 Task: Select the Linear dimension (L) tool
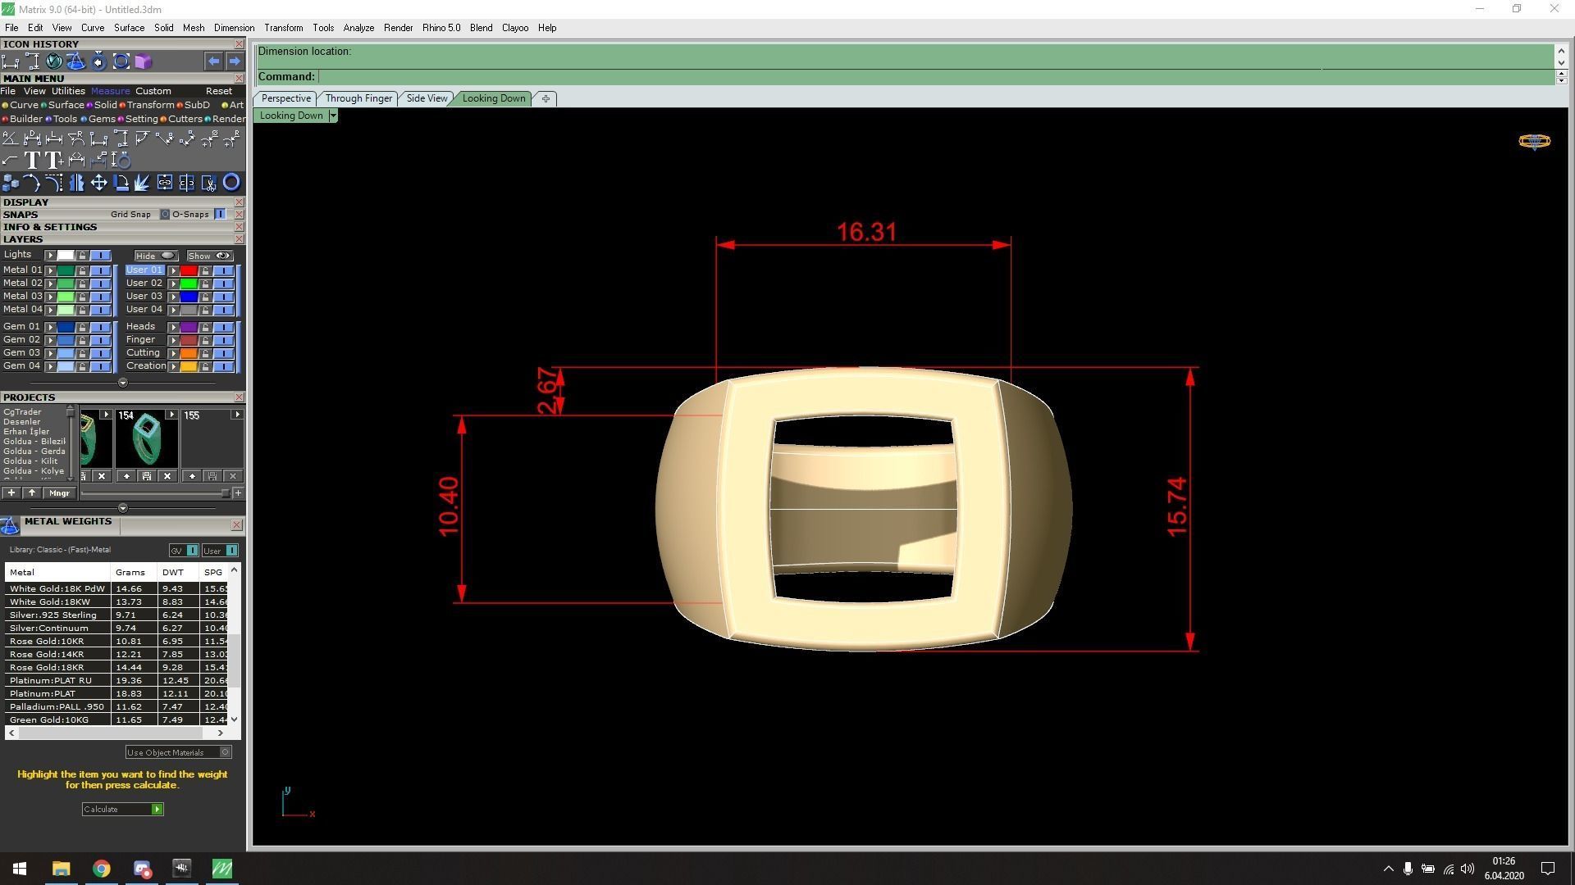(x=54, y=138)
